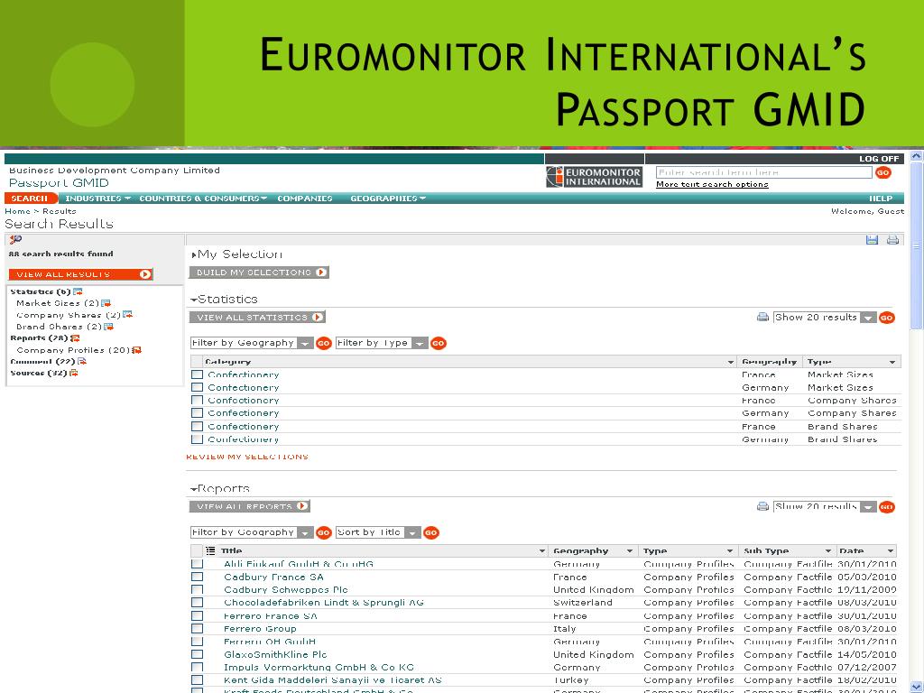Click the list icon in Reports Title header

pos(210,551)
